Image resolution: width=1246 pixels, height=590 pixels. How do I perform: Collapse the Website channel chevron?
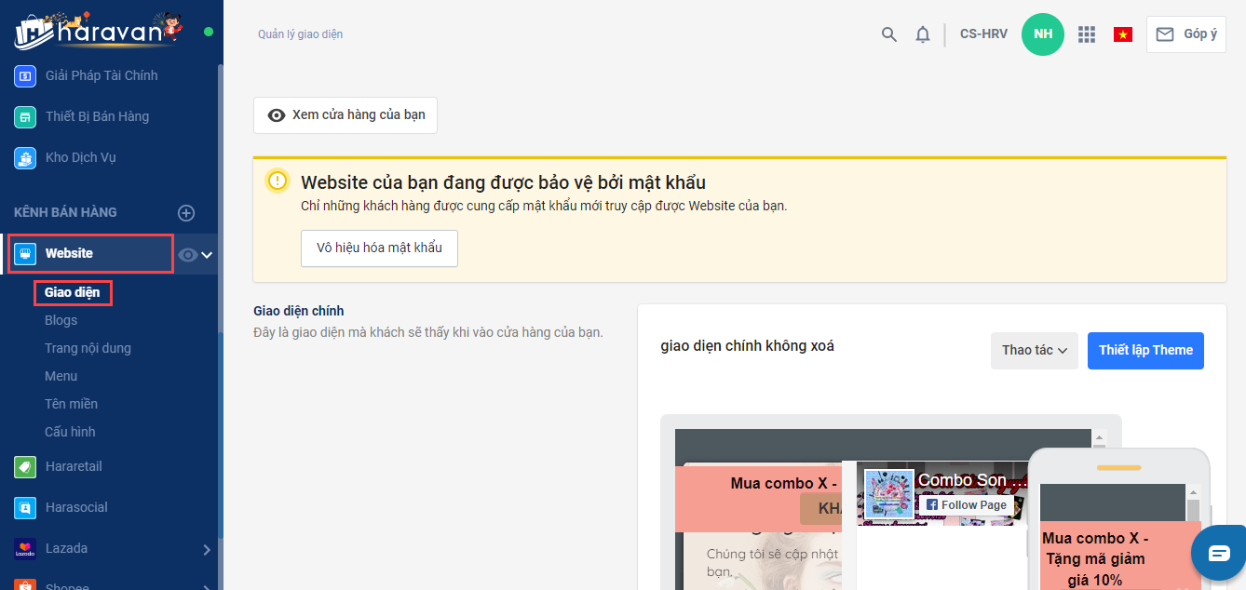point(208,255)
